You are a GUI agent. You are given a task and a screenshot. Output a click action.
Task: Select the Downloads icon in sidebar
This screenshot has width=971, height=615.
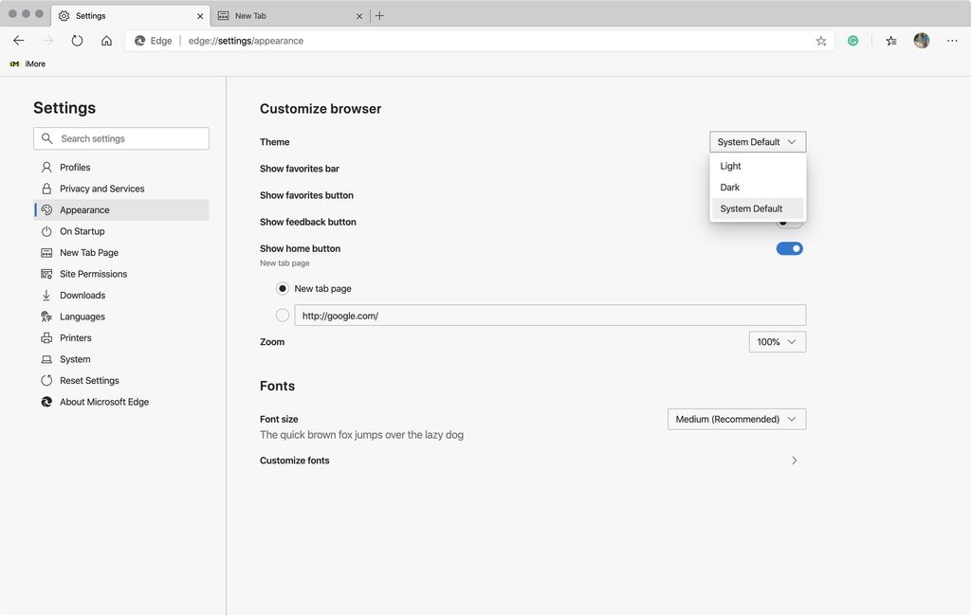tap(46, 295)
